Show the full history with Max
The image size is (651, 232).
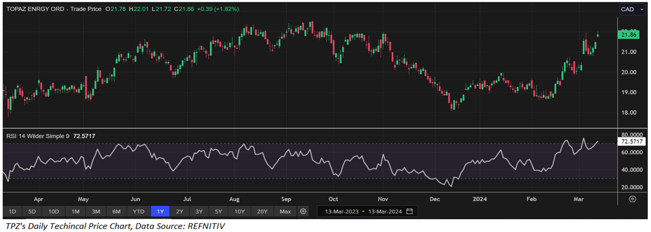285,211
